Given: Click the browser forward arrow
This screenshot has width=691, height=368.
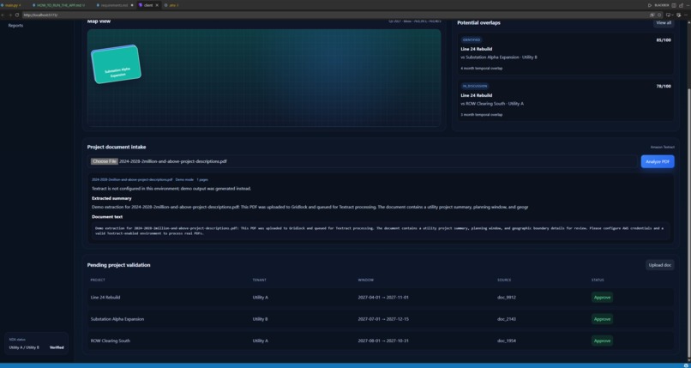Looking at the screenshot, I should (10, 15).
